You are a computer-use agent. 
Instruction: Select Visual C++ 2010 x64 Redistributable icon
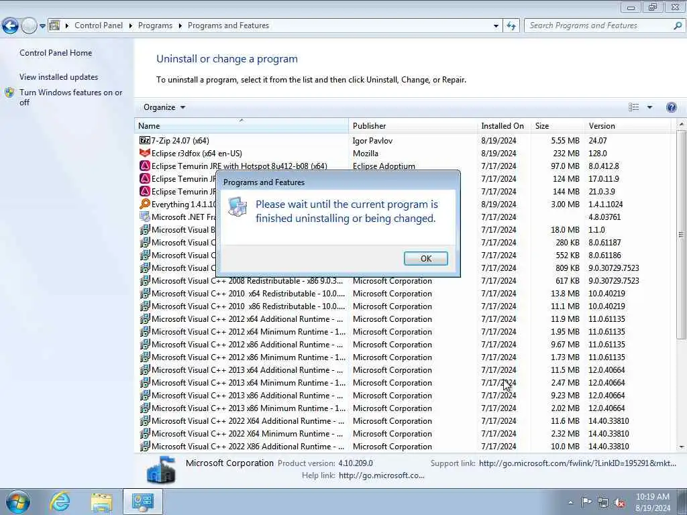145,294
